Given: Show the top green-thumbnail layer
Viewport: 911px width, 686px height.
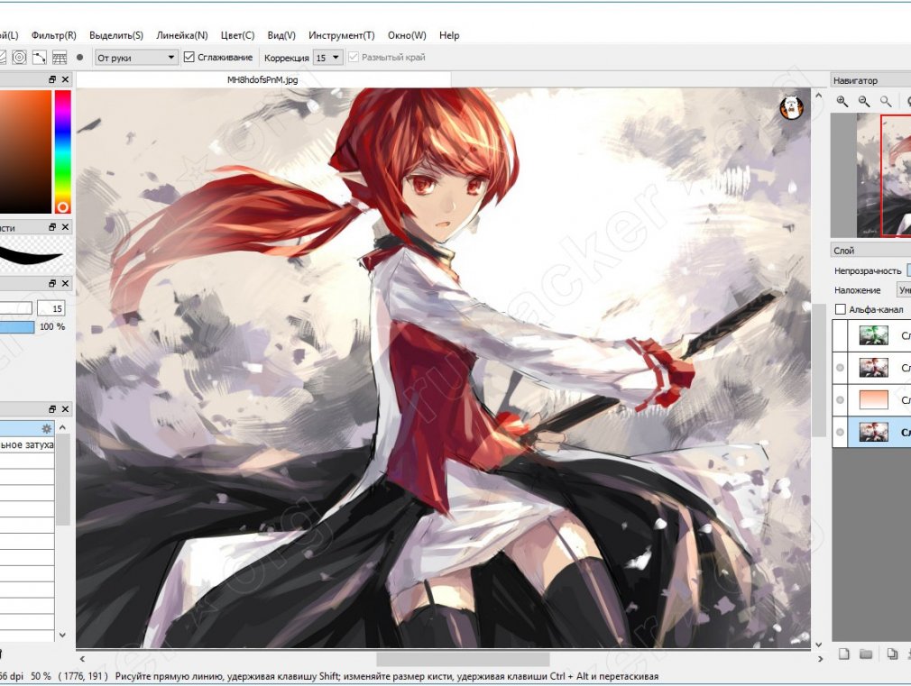Looking at the screenshot, I should click(x=840, y=335).
